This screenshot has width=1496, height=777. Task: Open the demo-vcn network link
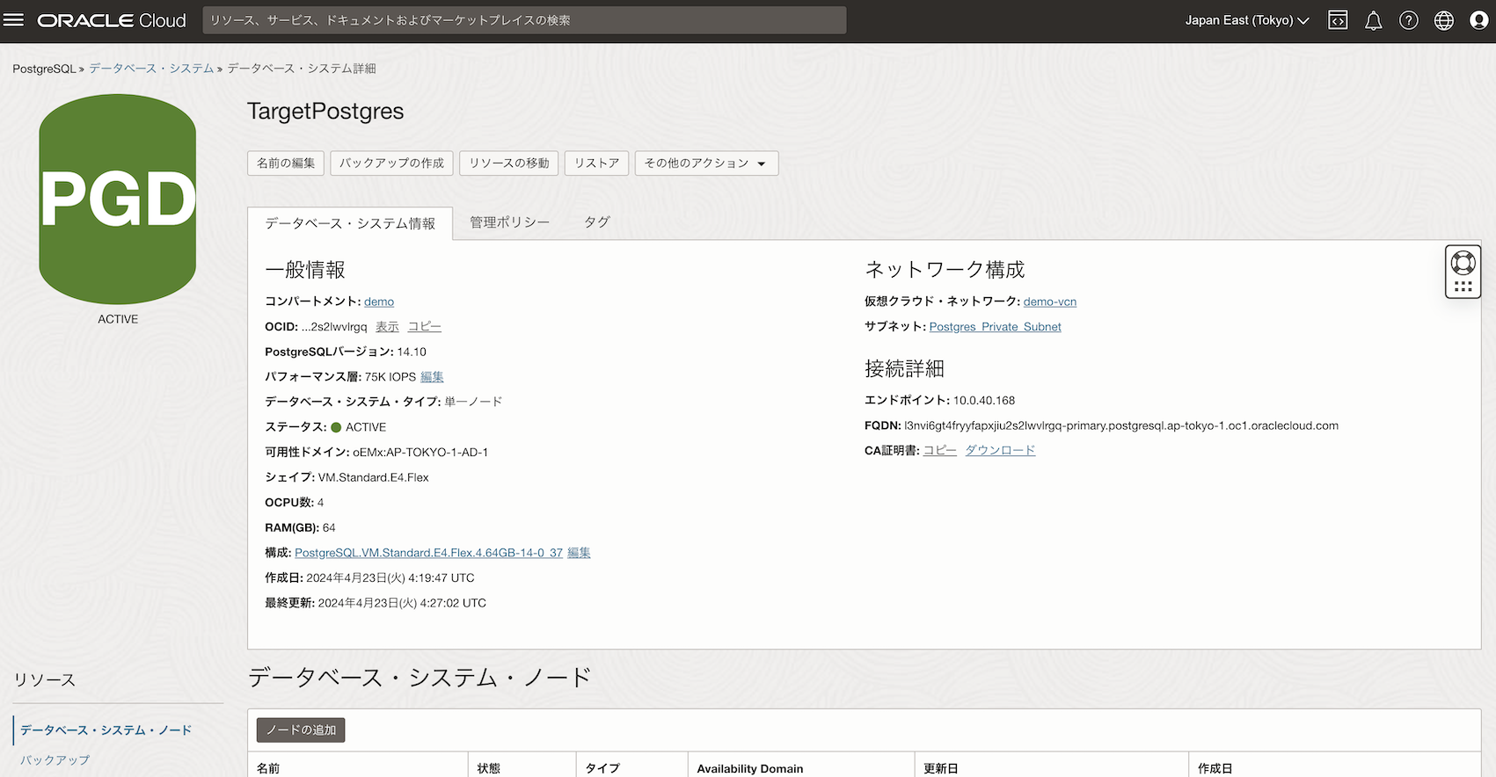pos(1050,301)
